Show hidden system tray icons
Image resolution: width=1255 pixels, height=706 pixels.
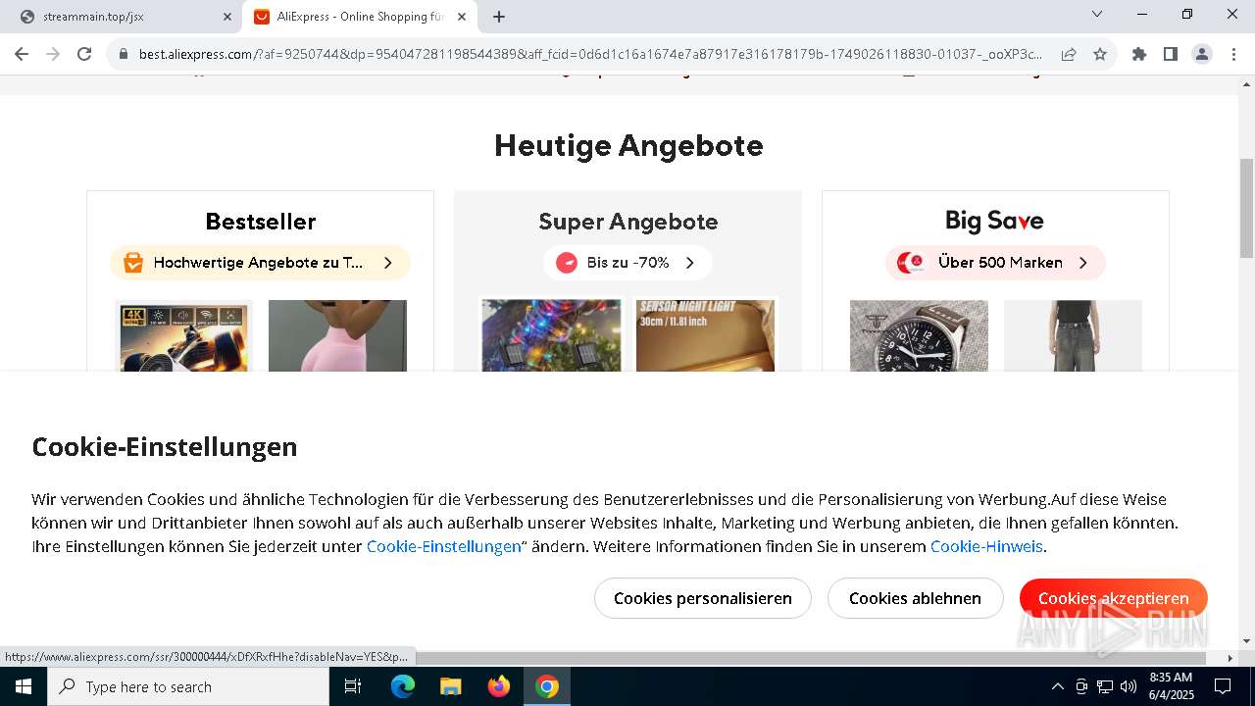tap(1057, 686)
